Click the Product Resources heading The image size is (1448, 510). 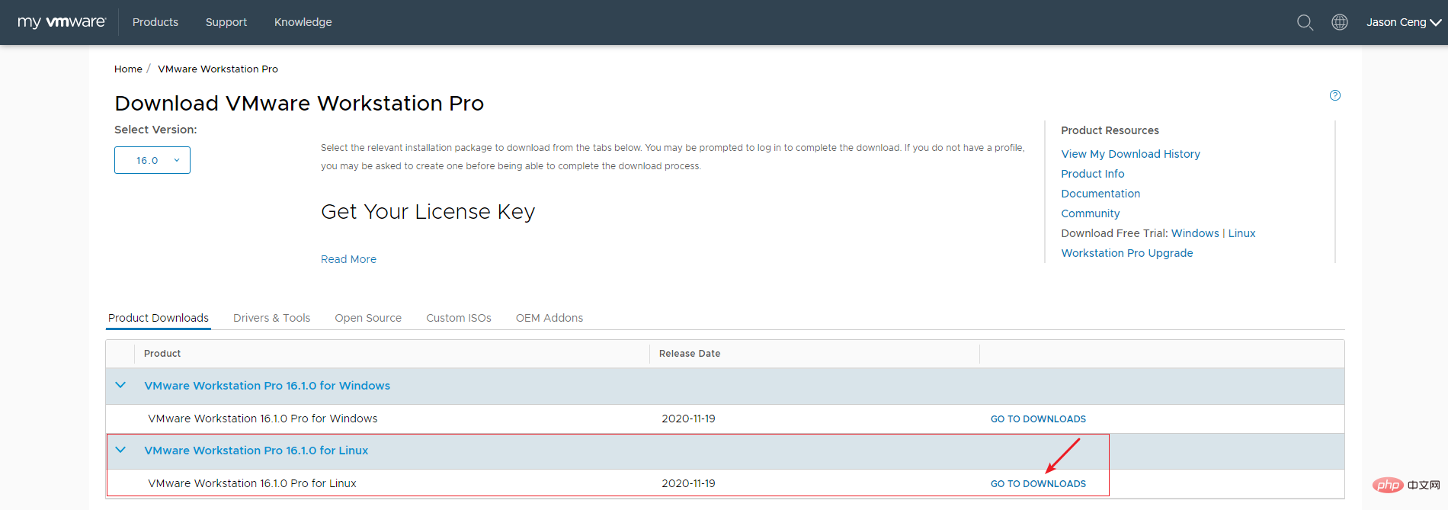pyautogui.click(x=1110, y=130)
